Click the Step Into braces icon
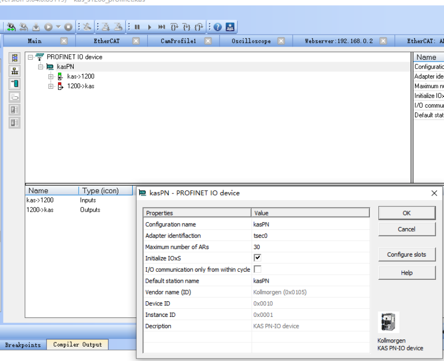Screen dimensions: 444x361 [x=174, y=27]
